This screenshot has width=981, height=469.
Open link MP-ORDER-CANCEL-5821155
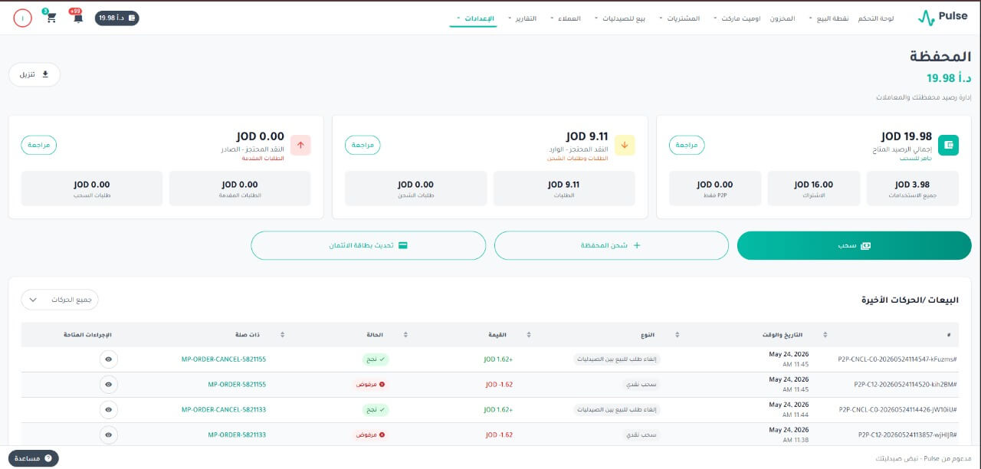[224, 359]
